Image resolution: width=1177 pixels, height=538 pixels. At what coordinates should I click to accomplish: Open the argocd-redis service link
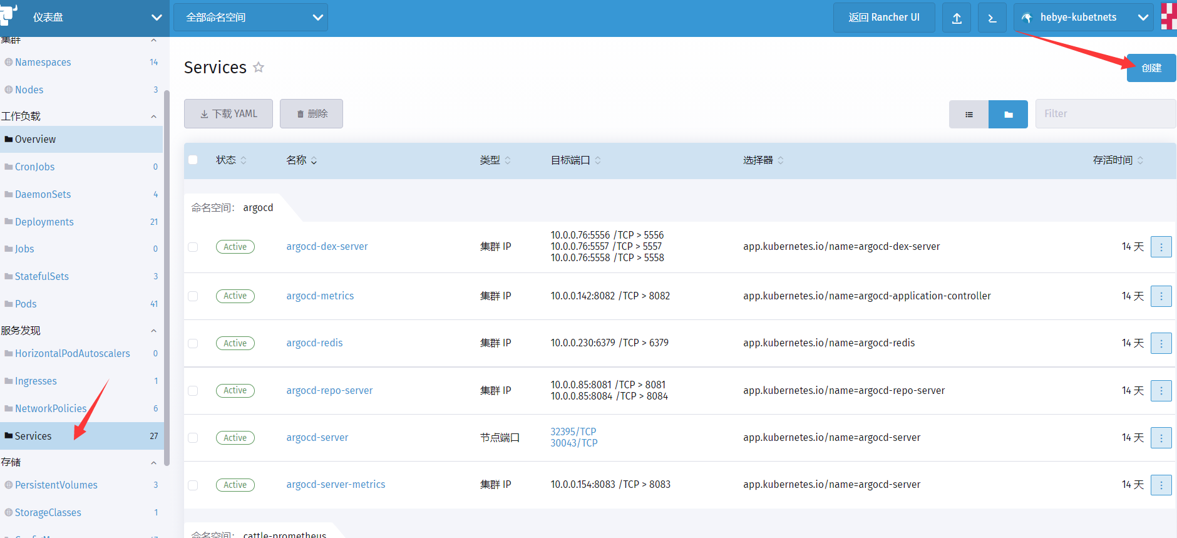click(x=314, y=343)
